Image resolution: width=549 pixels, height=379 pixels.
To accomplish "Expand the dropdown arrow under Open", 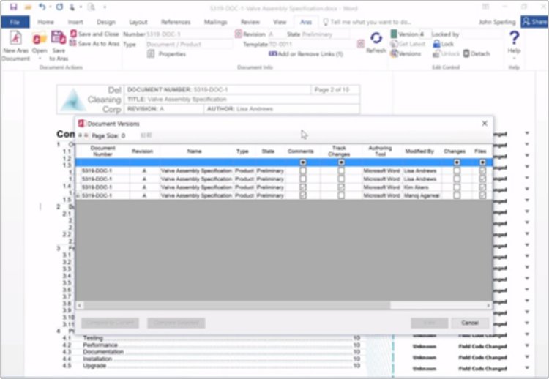I will (x=40, y=58).
